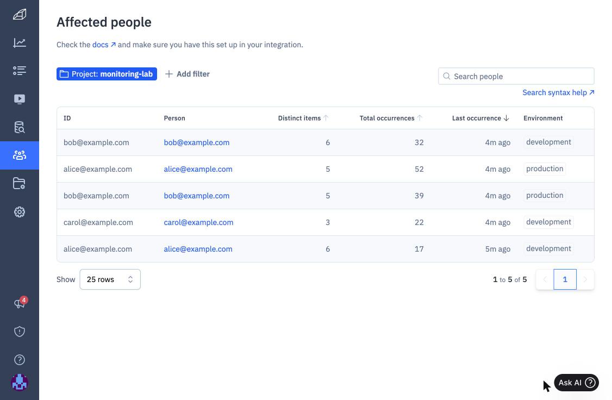Open the Ask AI button
This screenshot has width=612, height=400.
pos(576,383)
